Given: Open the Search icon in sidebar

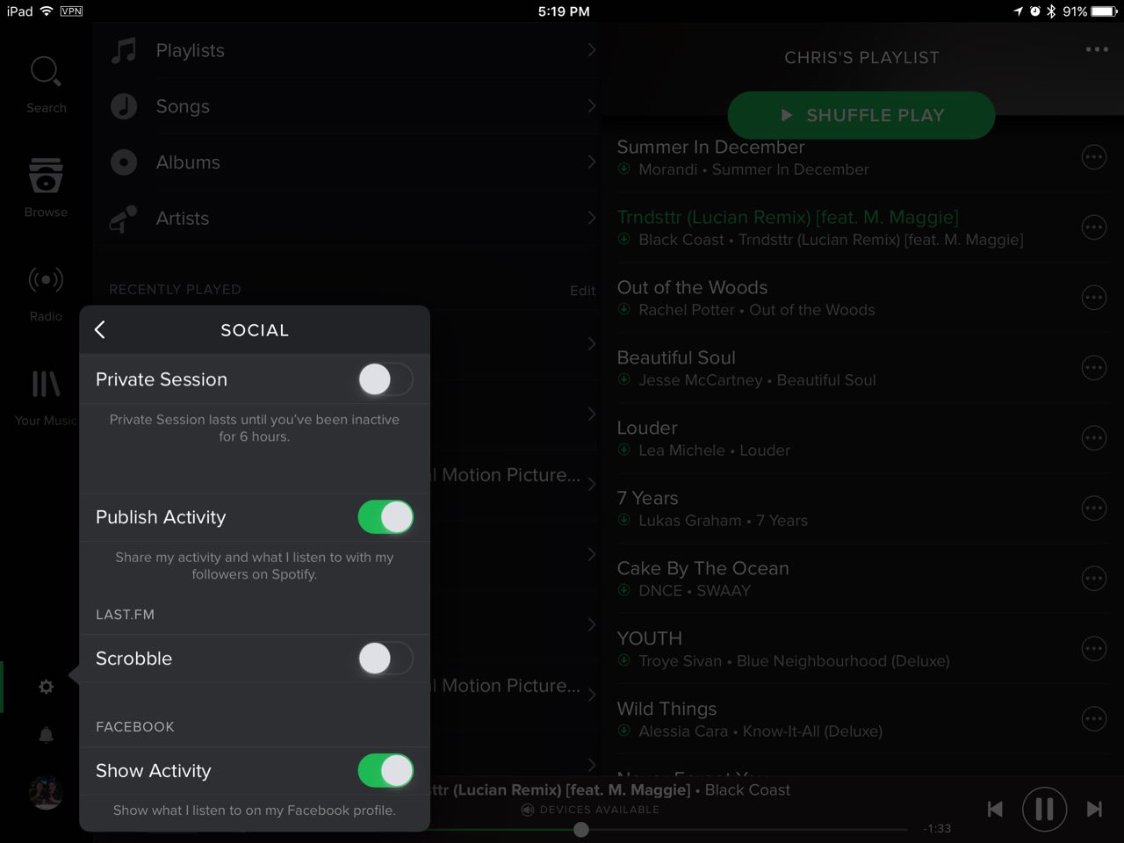Looking at the screenshot, I should 46,72.
